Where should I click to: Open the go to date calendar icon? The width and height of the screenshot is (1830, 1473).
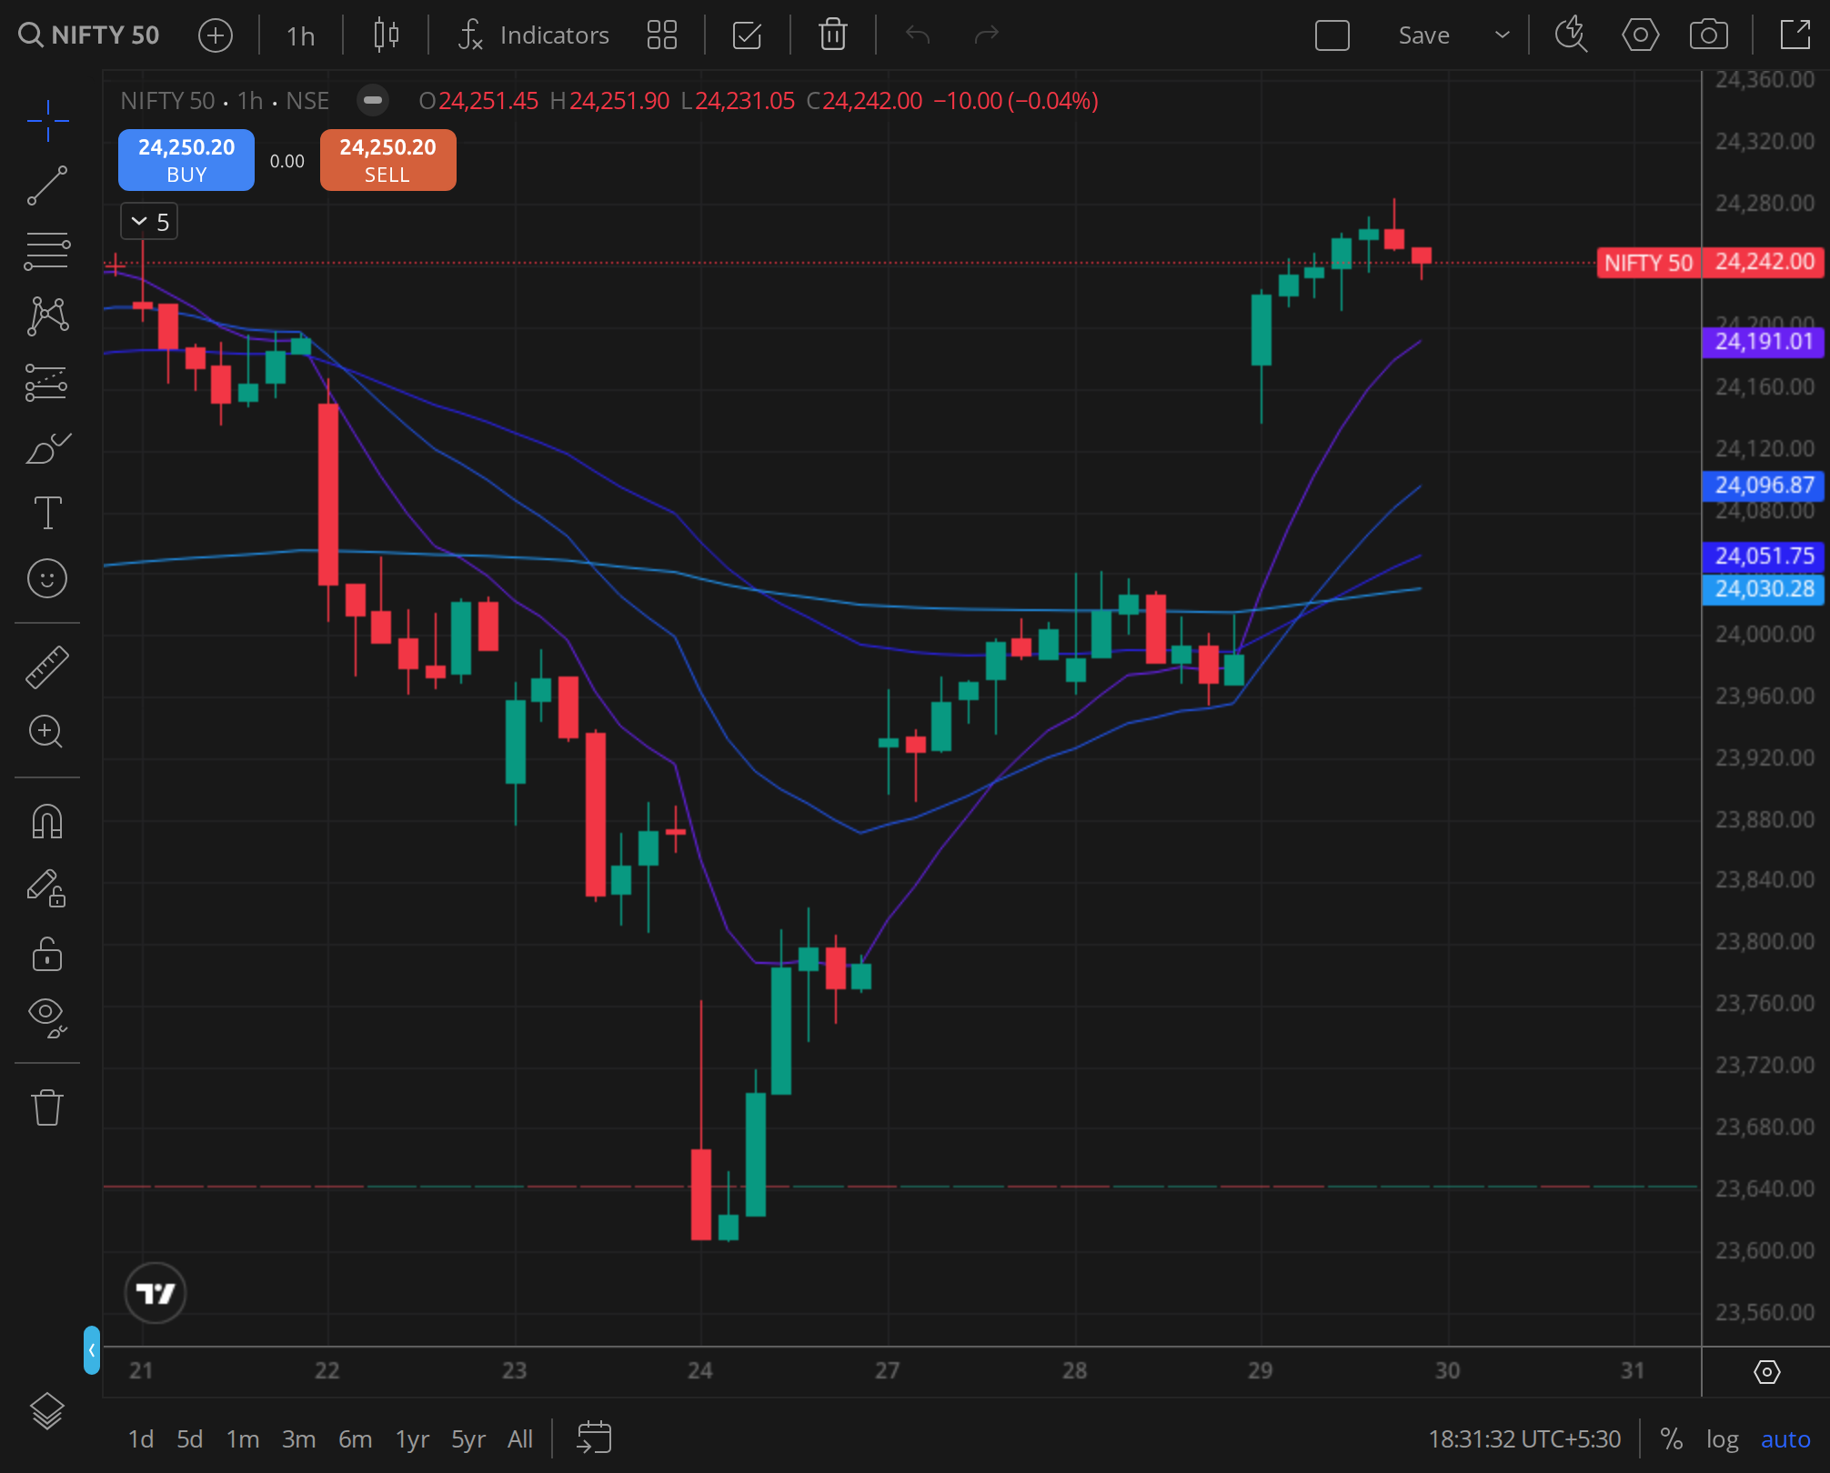(595, 1438)
